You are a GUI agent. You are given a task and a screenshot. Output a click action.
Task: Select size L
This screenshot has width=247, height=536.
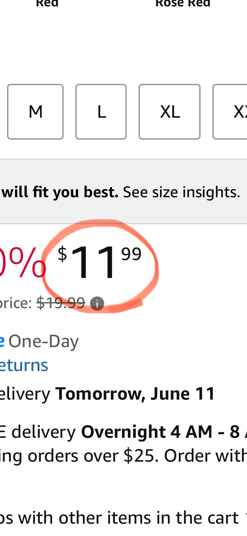[101, 112]
